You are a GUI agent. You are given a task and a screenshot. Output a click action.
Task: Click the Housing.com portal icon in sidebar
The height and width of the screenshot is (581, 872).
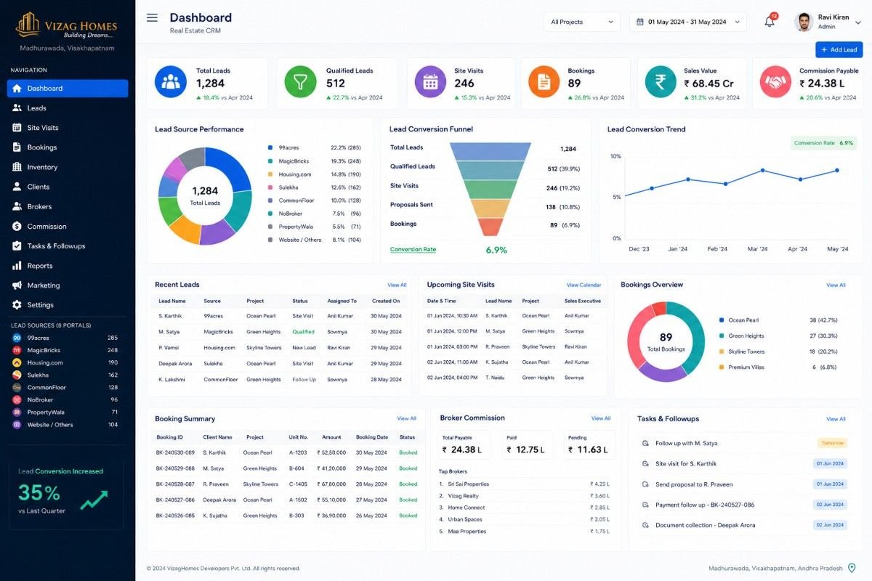(x=17, y=362)
